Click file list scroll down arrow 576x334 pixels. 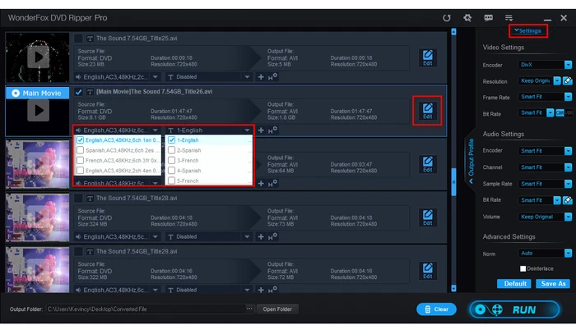tap(453, 288)
